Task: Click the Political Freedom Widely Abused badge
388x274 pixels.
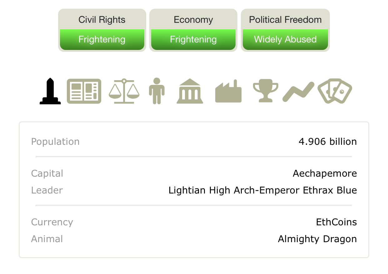Action: click(285, 39)
